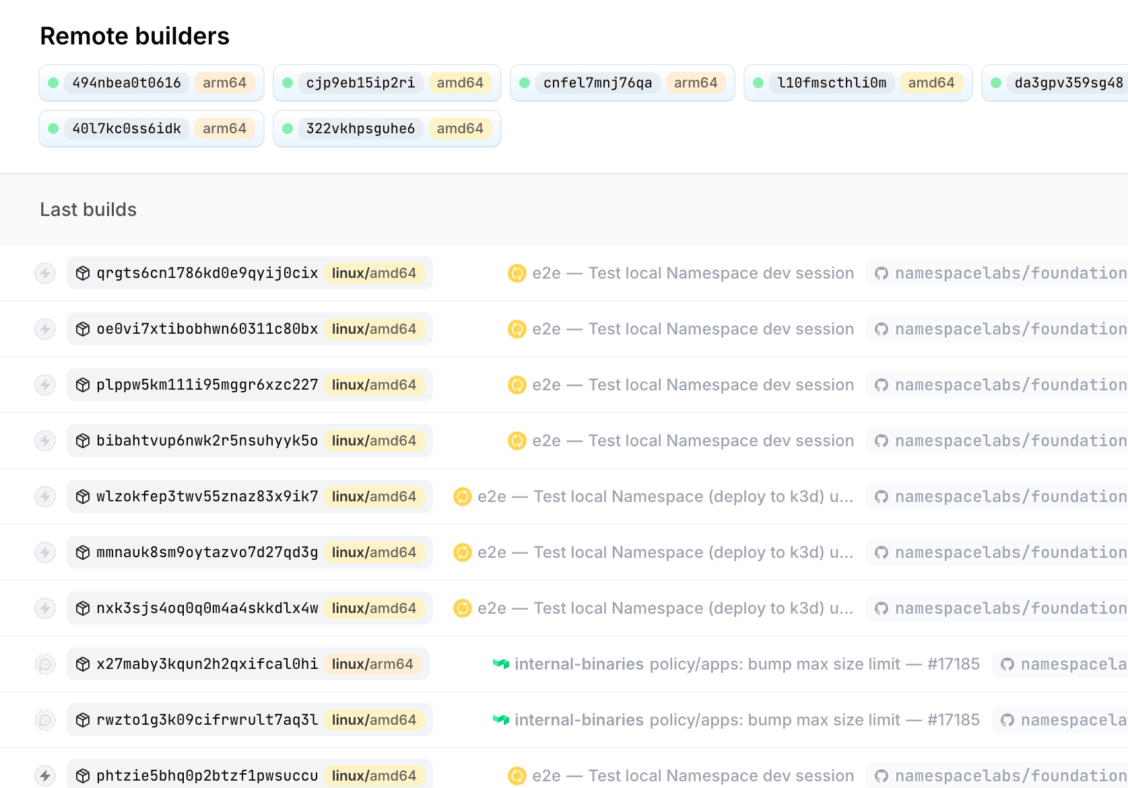Viewport: 1128px width, 788px height.
Task: Select remote builder 40l7kc0ss6idk
Action: [152, 129]
